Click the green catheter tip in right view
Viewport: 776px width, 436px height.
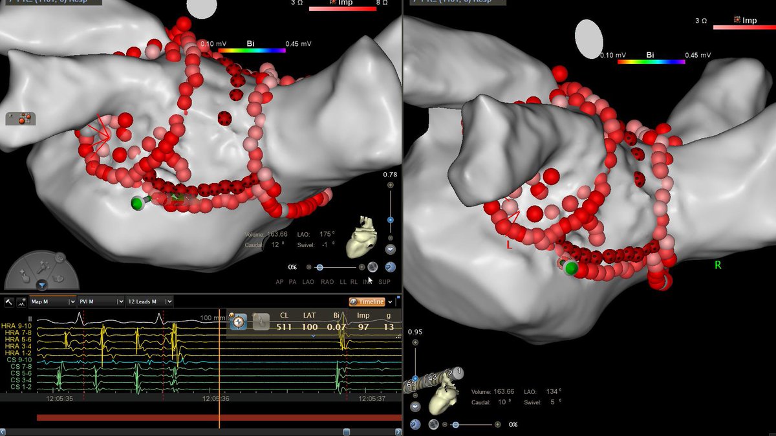pyautogui.click(x=571, y=268)
